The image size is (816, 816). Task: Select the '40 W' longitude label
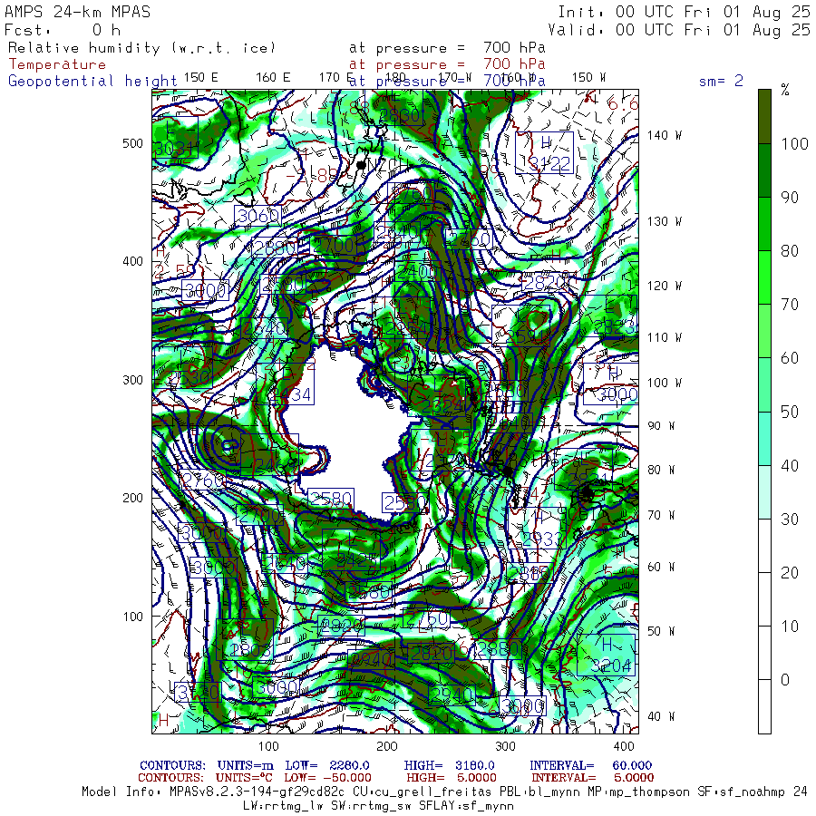661,716
